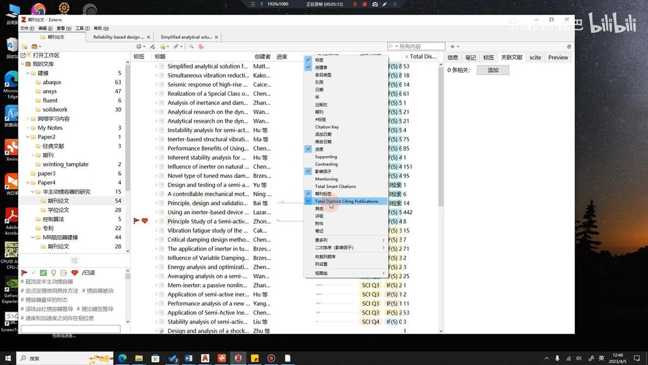Click the tag filter input field

[x=71, y=329]
